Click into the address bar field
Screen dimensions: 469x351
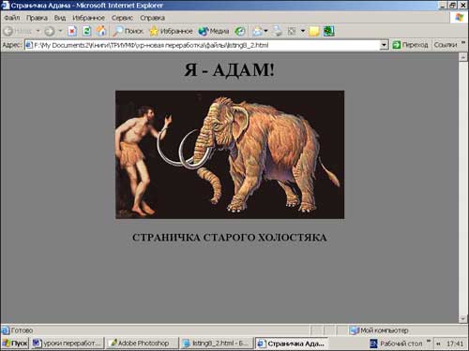point(206,45)
